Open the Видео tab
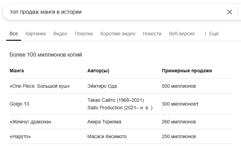Viewport: 241px width, 146px height. pyautogui.click(x=60, y=34)
